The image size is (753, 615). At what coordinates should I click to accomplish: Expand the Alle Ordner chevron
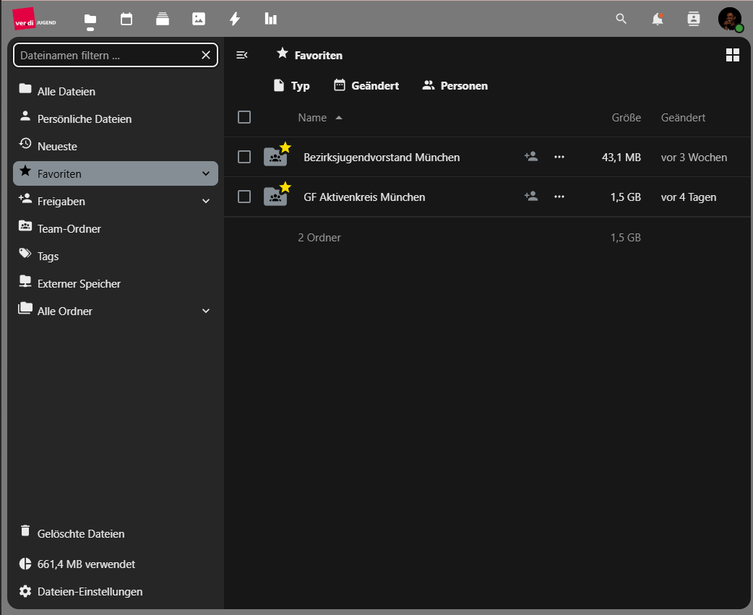pyautogui.click(x=206, y=311)
